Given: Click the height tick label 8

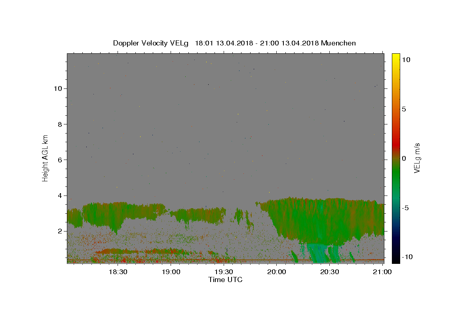Looking at the screenshot, I should click(x=61, y=124).
